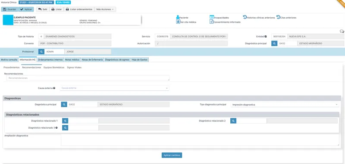Viewport: 345px width, 164px height.
Task: Click Profesional search magnifier button
Action: [x=41, y=52]
